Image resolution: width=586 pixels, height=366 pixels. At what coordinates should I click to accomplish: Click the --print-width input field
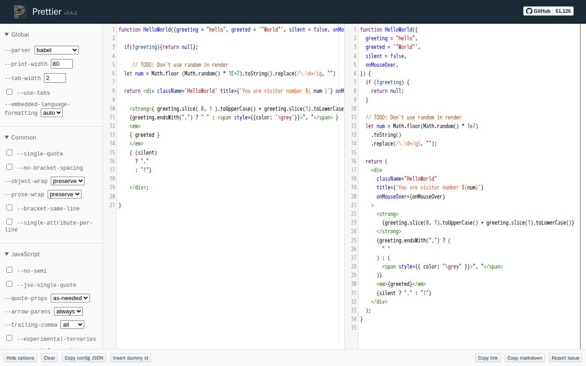coord(62,64)
